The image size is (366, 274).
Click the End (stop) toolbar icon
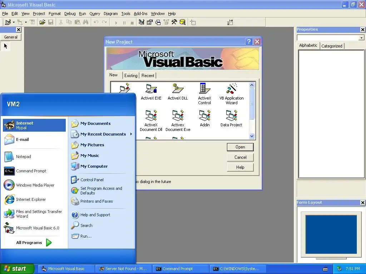tap(132, 22)
